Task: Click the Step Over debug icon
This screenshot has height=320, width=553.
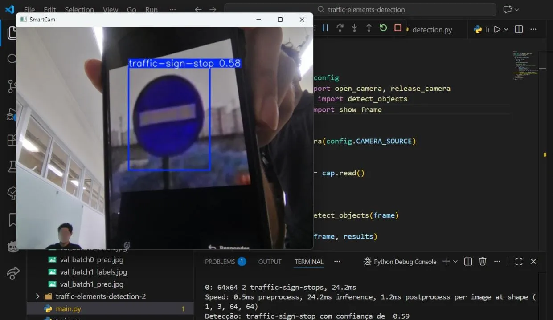Action: (340, 28)
